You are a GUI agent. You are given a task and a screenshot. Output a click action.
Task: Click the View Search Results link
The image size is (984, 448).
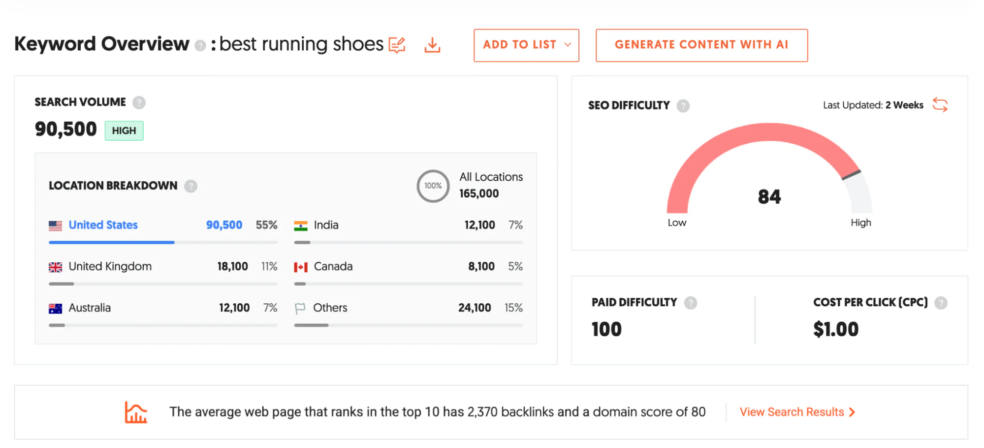click(x=792, y=412)
